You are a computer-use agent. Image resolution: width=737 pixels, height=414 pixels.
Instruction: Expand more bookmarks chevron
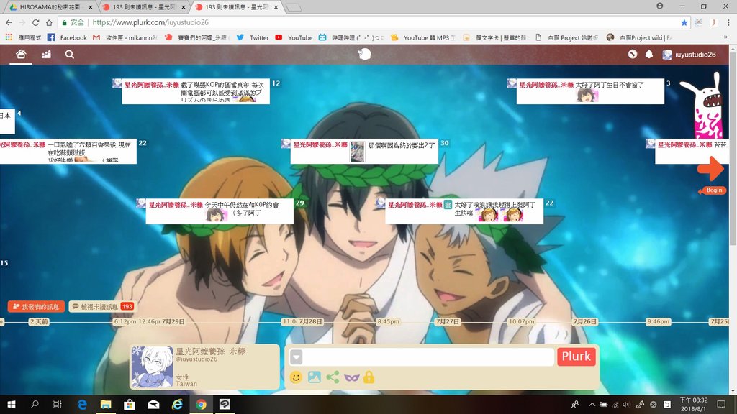click(725, 37)
